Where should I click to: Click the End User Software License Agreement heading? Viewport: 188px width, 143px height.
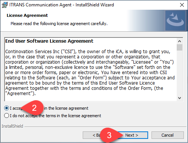click(49, 41)
